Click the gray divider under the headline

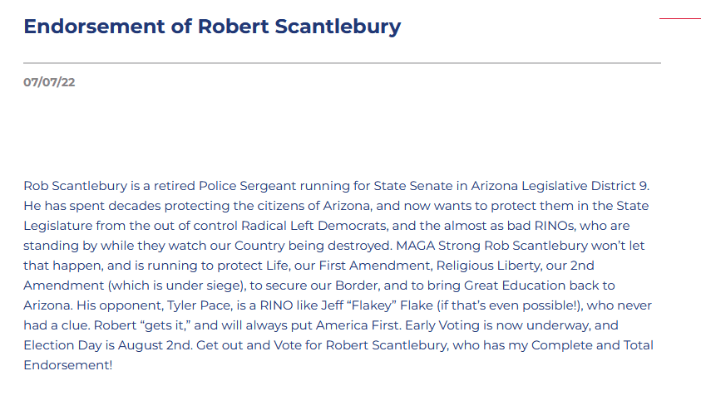click(342, 63)
